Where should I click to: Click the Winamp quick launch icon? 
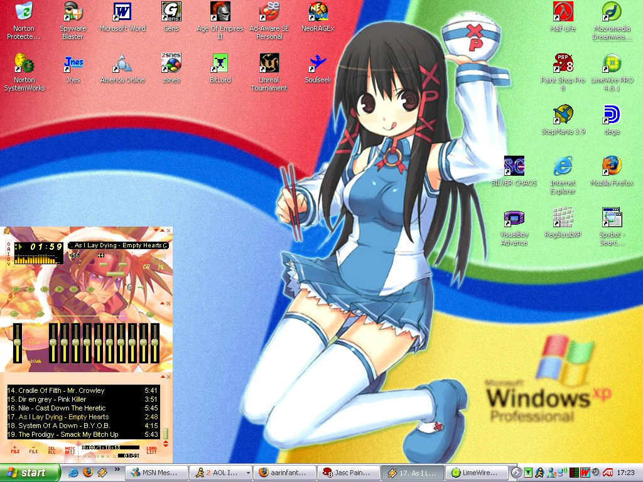[102, 473]
